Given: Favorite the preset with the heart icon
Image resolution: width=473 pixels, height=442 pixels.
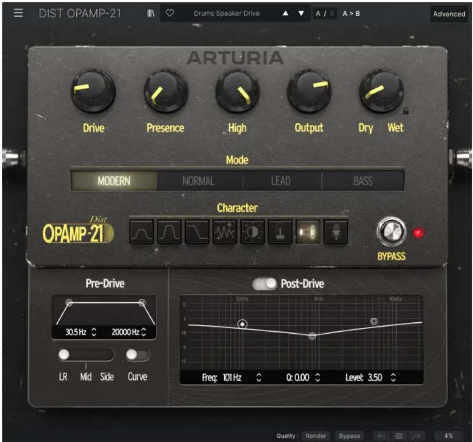Looking at the screenshot, I should pos(169,14).
